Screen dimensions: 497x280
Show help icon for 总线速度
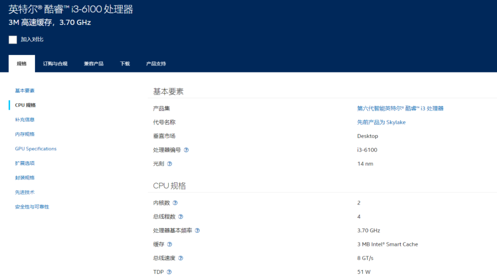point(181,258)
